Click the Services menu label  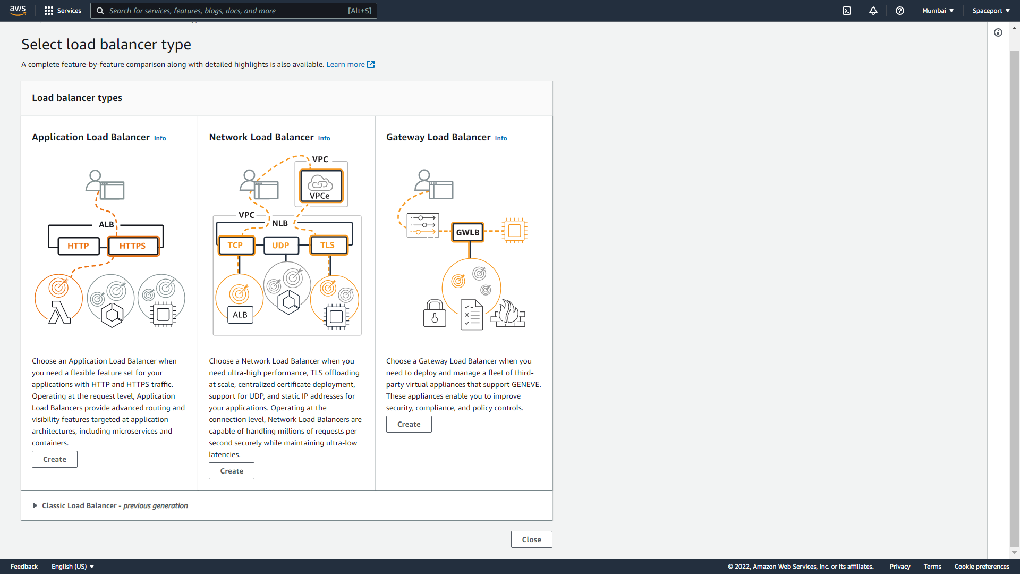click(x=69, y=11)
